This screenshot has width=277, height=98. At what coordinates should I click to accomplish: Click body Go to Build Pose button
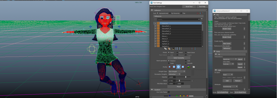222,92
